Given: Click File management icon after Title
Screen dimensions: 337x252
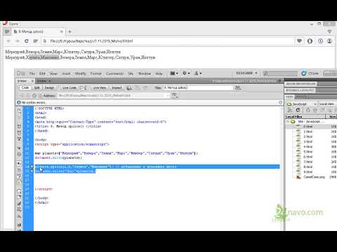Looking at the screenshot, I should coord(238,87).
